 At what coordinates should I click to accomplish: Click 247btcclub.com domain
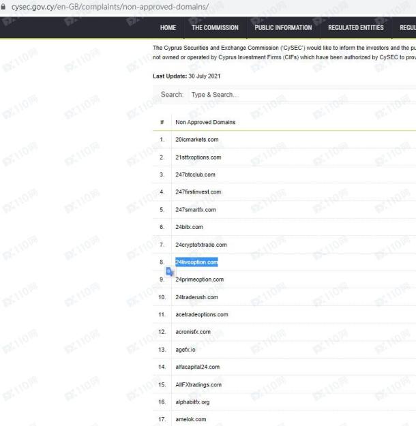[195, 174]
